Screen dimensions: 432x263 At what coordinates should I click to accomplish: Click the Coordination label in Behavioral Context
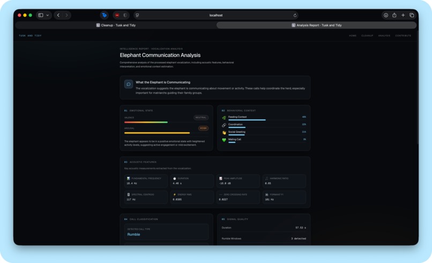pyautogui.click(x=235, y=124)
